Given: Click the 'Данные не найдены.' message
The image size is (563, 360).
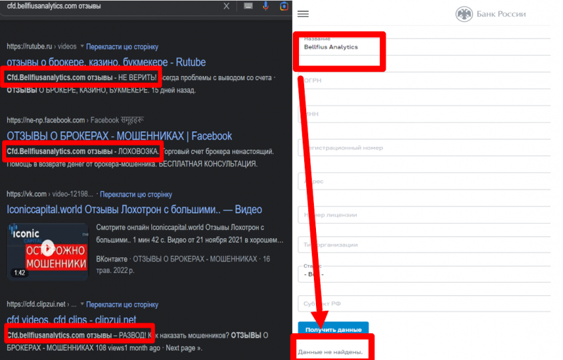Looking at the screenshot, I should coord(330,352).
